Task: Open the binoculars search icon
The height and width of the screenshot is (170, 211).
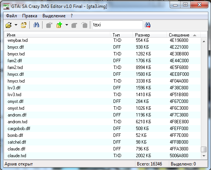Action: click(x=36, y=25)
